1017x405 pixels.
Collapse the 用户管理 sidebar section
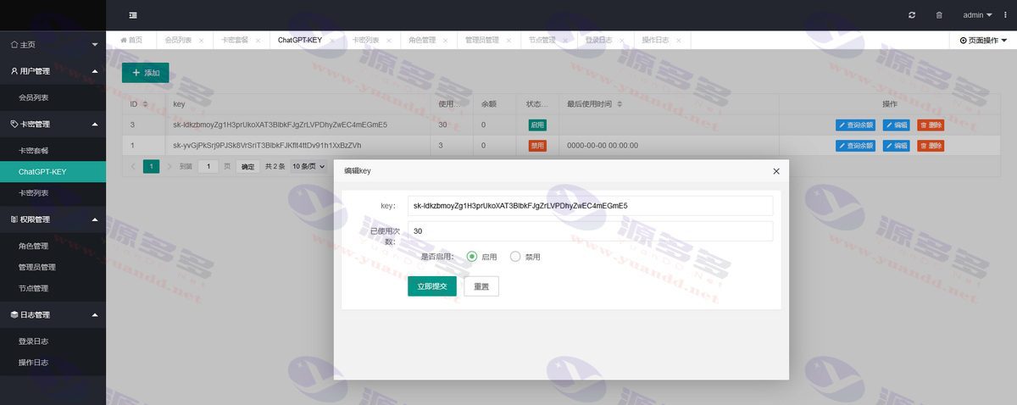53,71
